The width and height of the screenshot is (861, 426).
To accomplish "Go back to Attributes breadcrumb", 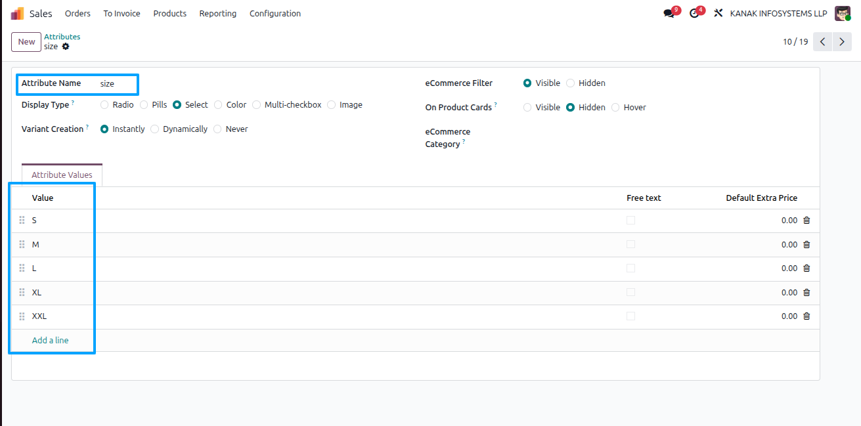I will pyautogui.click(x=62, y=37).
